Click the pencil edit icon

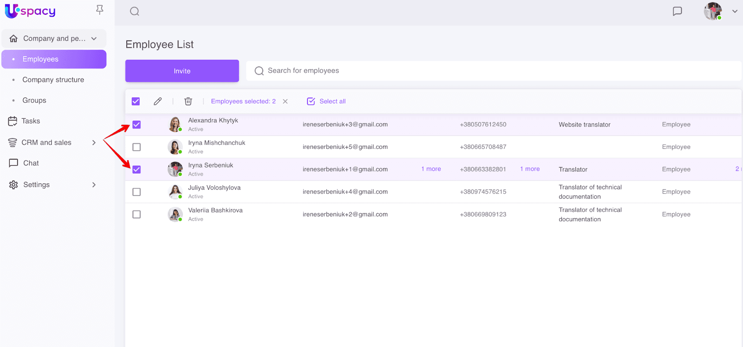[158, 101]
